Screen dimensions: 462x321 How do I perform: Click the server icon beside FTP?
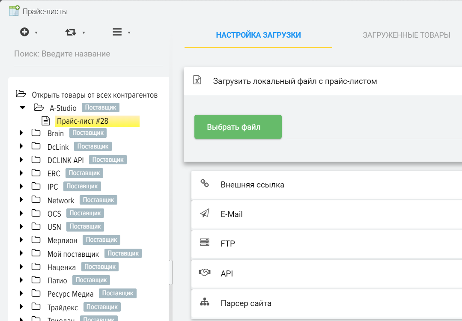pyautogui.click(x=205, y=243)
